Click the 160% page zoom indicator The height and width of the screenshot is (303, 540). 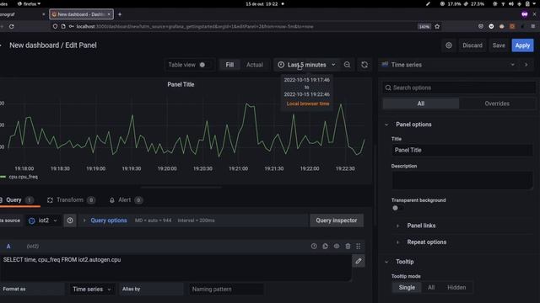(x=424, y=26)
